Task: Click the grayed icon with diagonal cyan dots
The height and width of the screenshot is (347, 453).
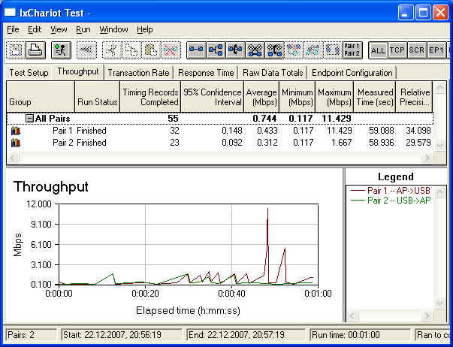Action: click(314, 50)
